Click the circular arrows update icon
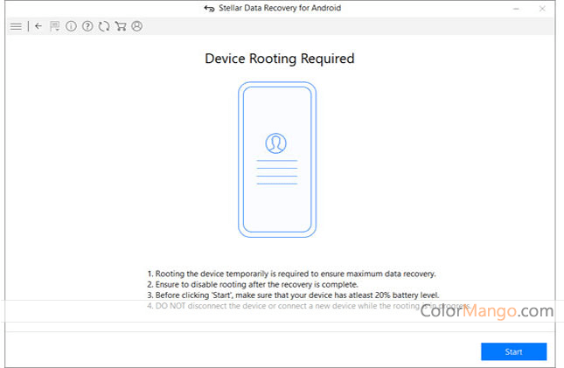564x368 pixels. click(104, 26)
